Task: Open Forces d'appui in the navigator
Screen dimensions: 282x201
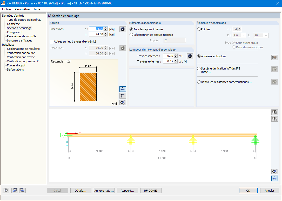Action: click(x=16, y=65)
